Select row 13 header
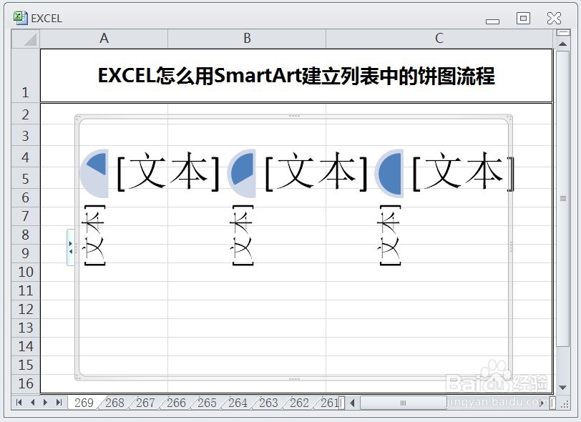The image size is (581, 422). 26,328
